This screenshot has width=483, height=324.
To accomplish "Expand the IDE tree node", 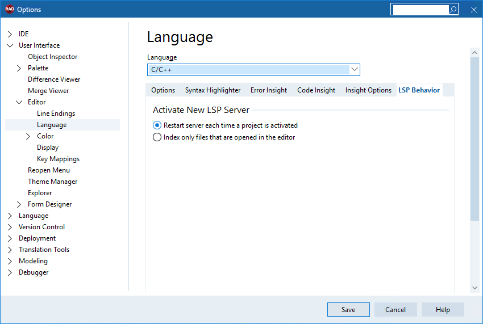I will click(x=10, y=34).
